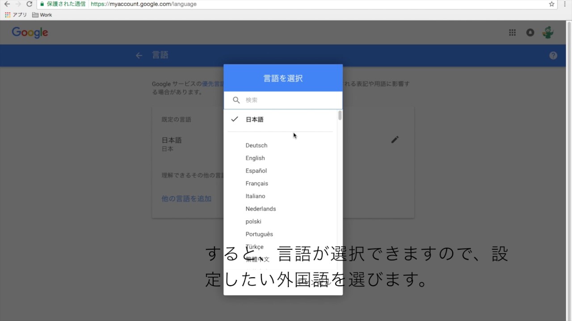Bookmark page with star icon

coord(552,4)
